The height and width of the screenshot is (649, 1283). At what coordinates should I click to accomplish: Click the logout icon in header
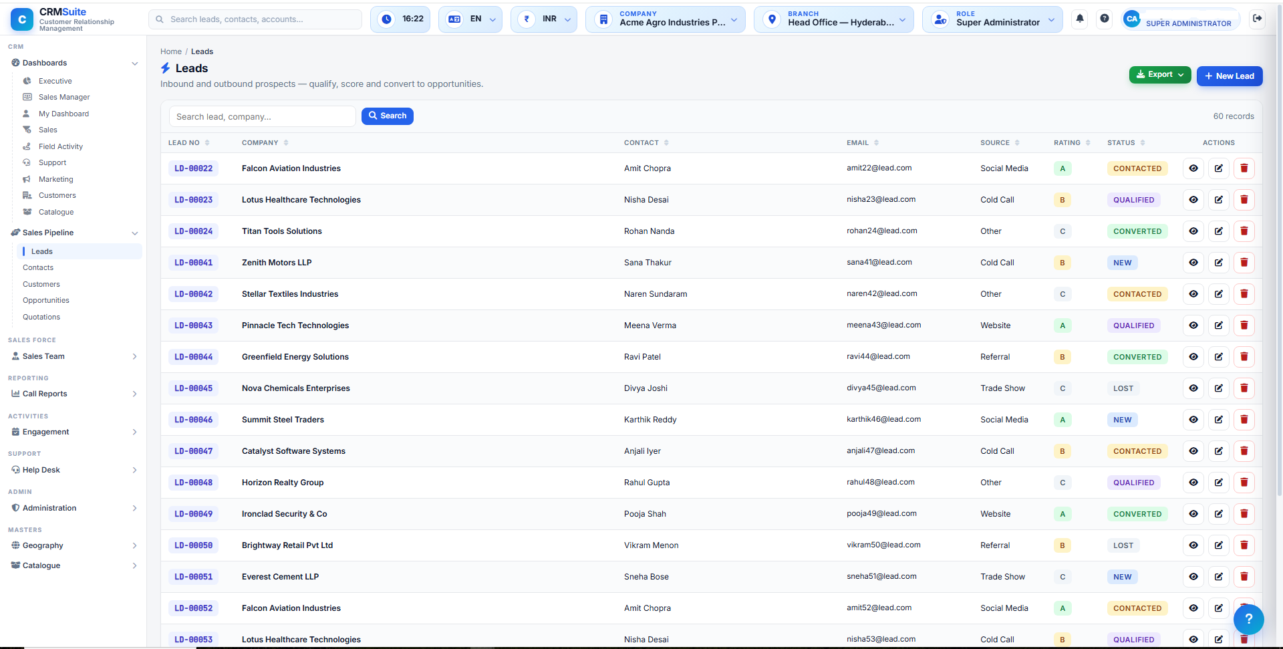(1257, 19)
